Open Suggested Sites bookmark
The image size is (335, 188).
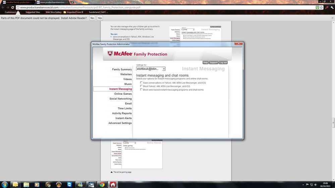point(33,12)
